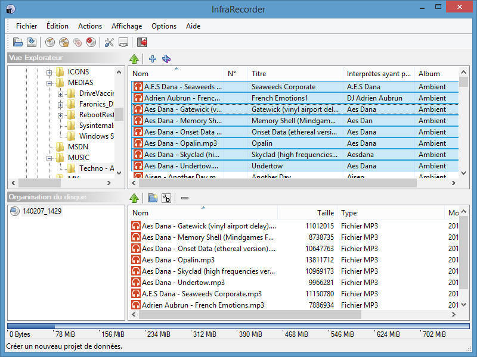
Task: Go up one folder in explorer view
Action: point(134,59)
